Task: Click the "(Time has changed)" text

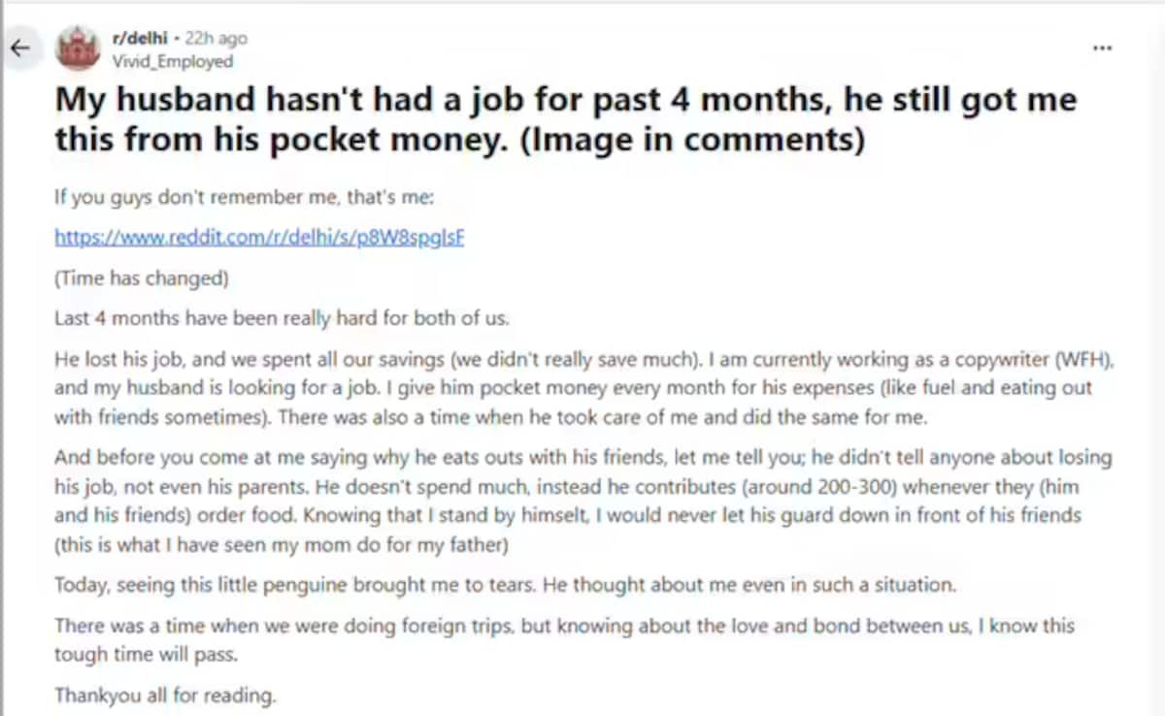Action: 141,278
